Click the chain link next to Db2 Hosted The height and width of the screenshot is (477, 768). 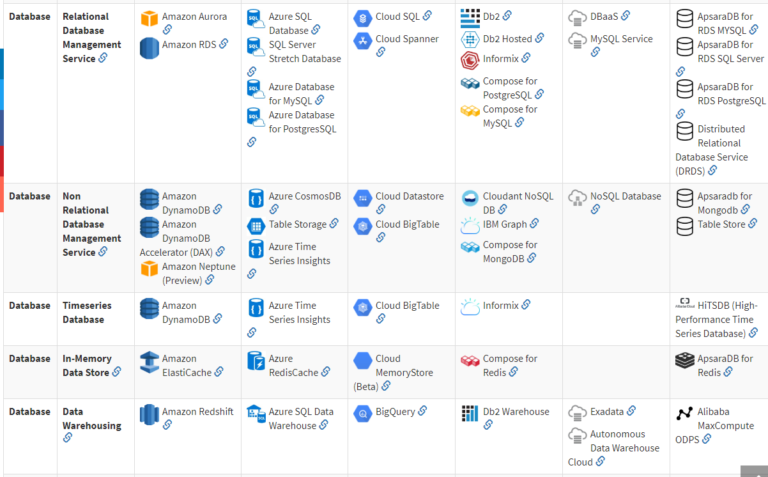click(540, 38)
